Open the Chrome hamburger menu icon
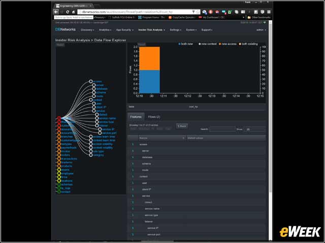This screenshot has height=243, width=325. (269, 12)
